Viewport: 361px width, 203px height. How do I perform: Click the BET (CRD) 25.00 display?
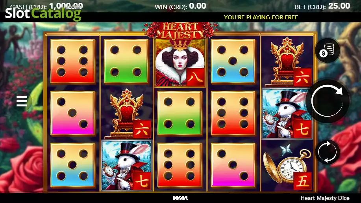(322, 6)
